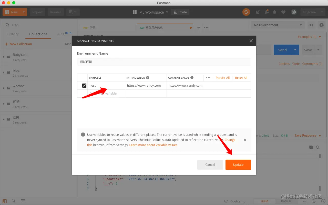This screenshot has height=205, width=328.
Task: Click the Cancel button
Action: click(x=210, y=165)
